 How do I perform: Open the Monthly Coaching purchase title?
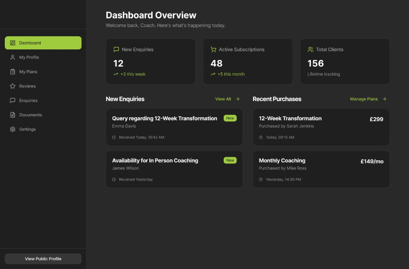pos(282,161)
